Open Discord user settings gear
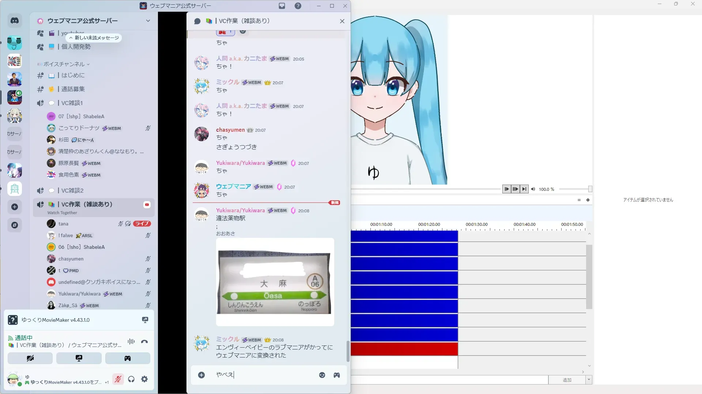 (144, 379)
